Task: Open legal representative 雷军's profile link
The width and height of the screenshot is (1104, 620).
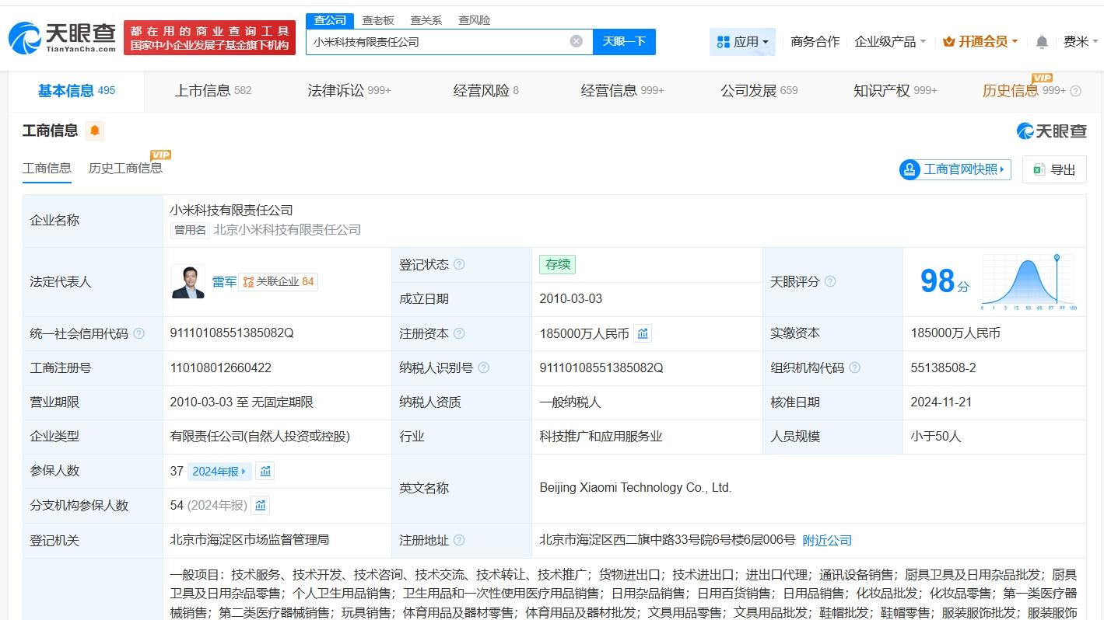Action: pyautogui.click(x=224, y=281)
